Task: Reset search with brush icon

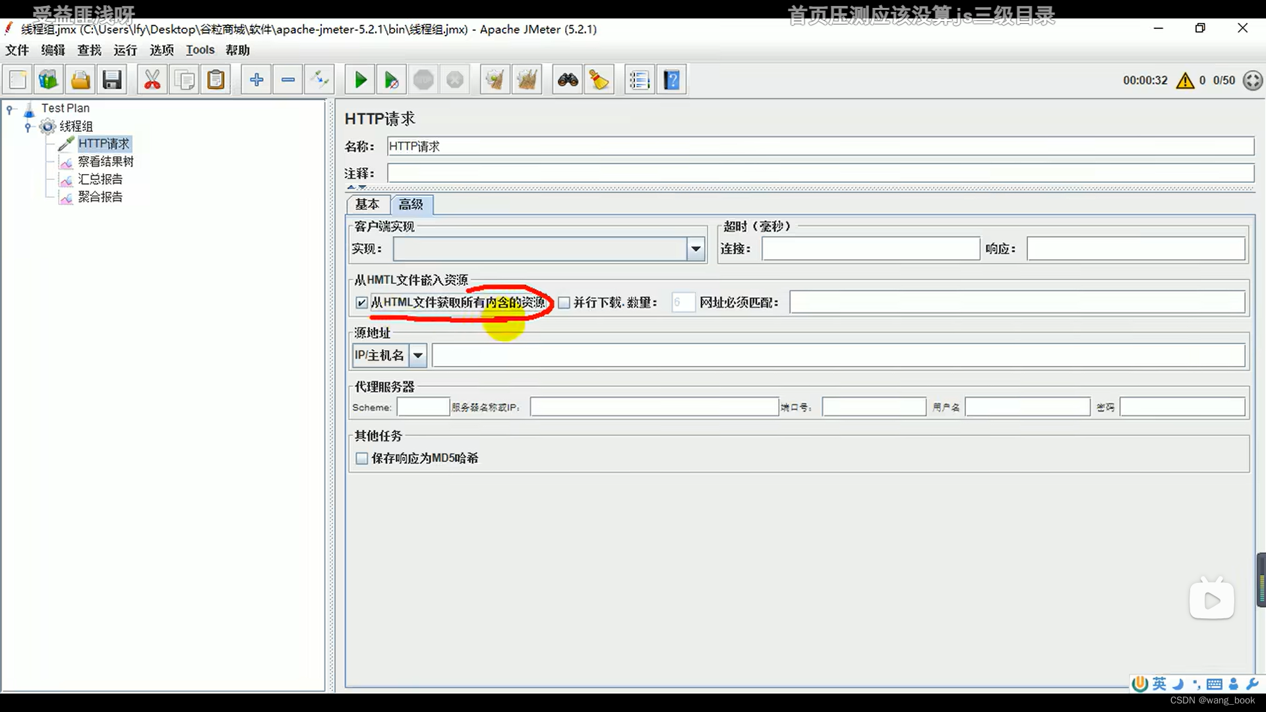Action: (x=599, y=80)
